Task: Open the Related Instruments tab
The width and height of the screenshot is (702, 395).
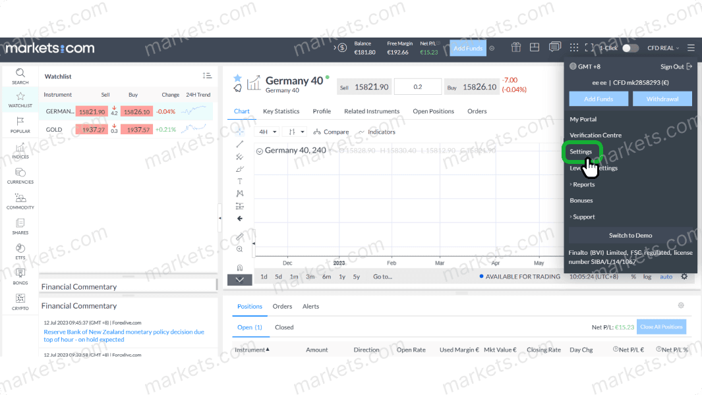Action: point(372,111)
